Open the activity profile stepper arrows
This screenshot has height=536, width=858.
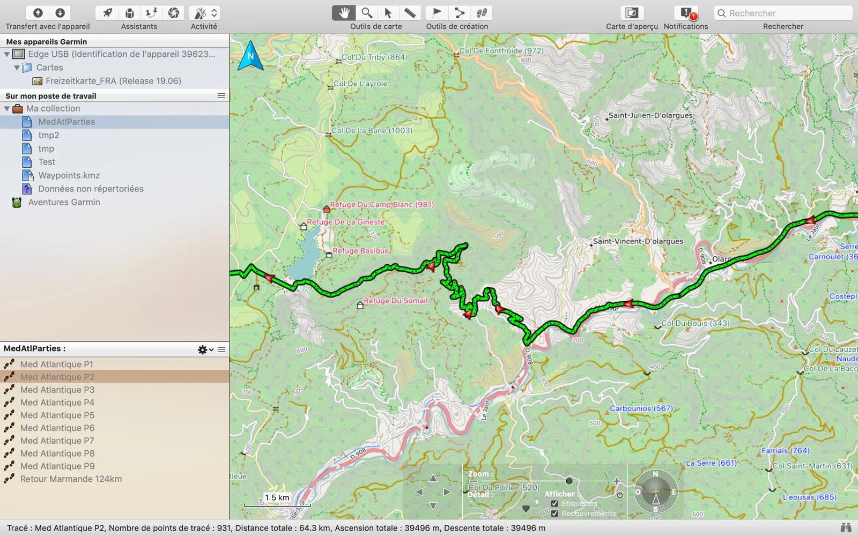pyautogui.click(x=214, y=13)
